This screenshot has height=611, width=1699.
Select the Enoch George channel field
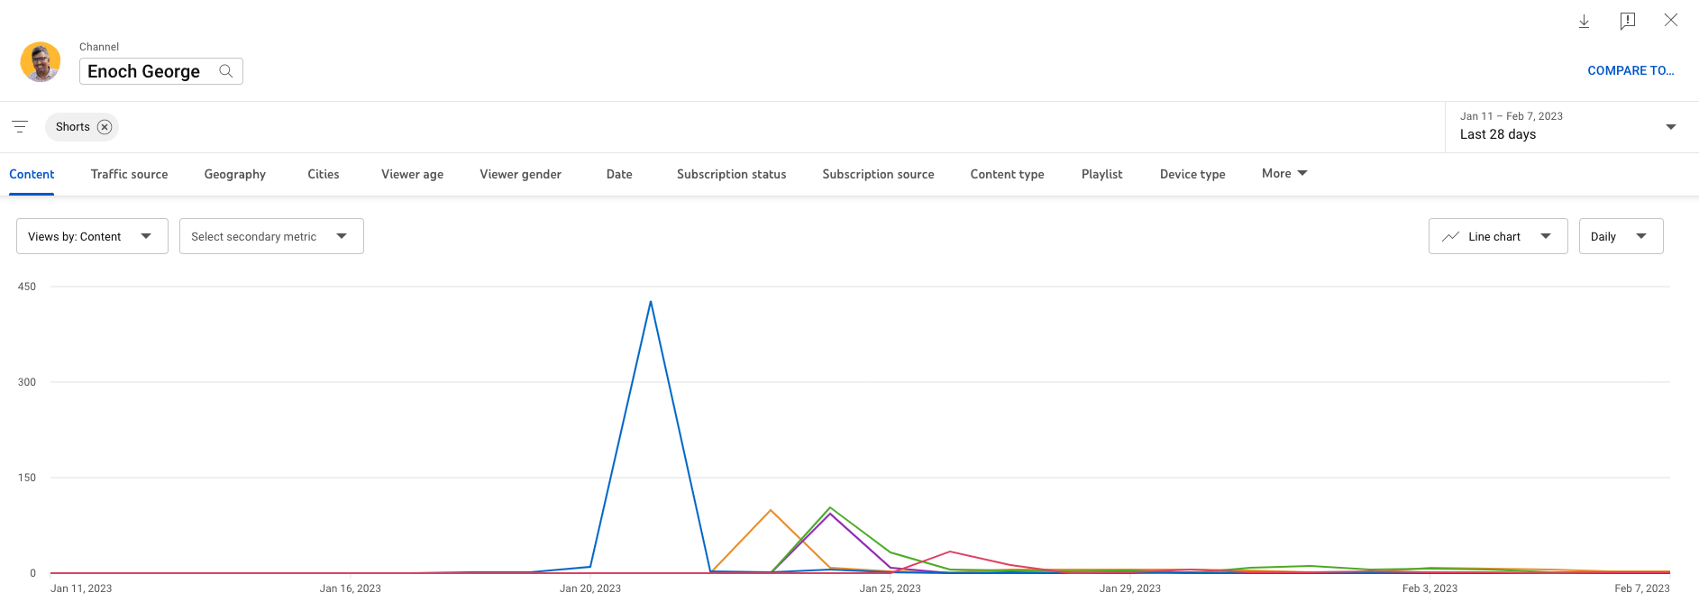(161, 71)
